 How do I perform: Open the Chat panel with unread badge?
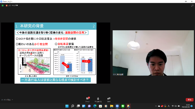pos(88,99)
